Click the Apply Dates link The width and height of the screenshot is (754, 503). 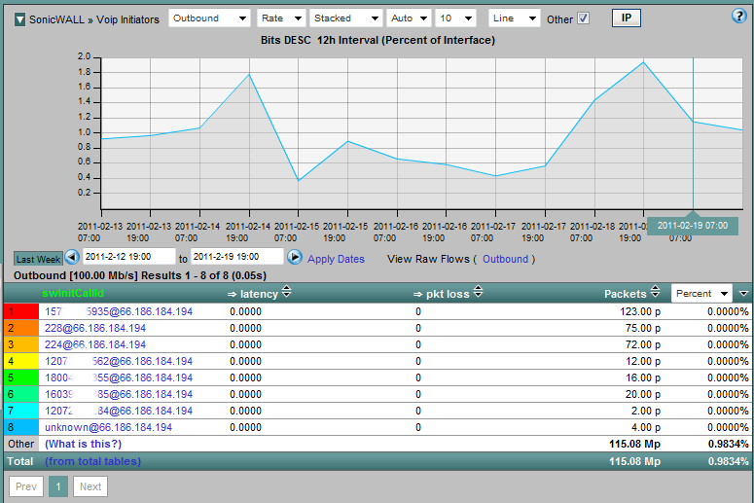336,259
